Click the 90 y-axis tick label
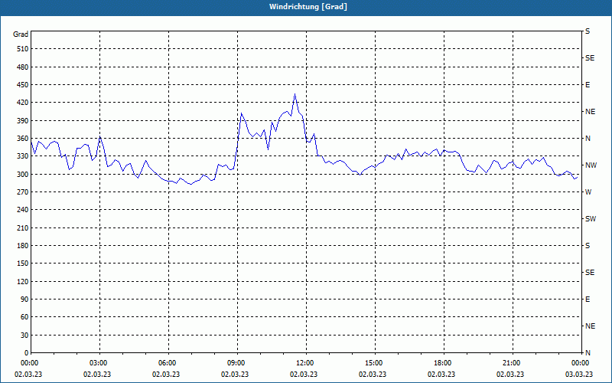The height and width of the screenshot is (383, 612). 24,300
